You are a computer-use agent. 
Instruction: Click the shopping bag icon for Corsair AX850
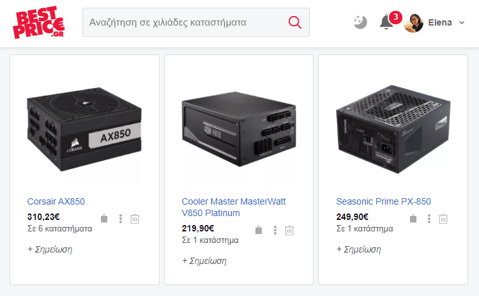click(x=104, y=219)
